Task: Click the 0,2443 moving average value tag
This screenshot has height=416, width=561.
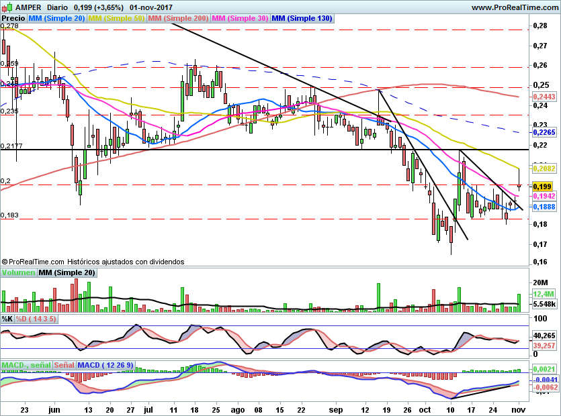Action: coord(543,97)
